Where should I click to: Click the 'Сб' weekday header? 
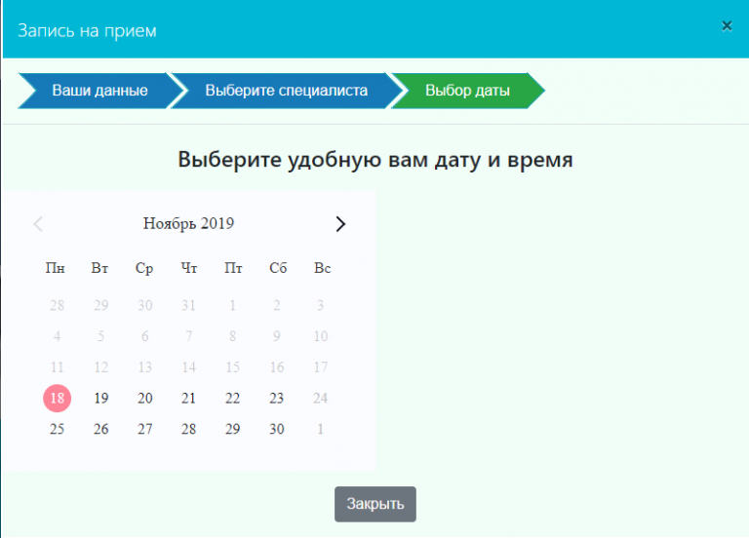278,268
